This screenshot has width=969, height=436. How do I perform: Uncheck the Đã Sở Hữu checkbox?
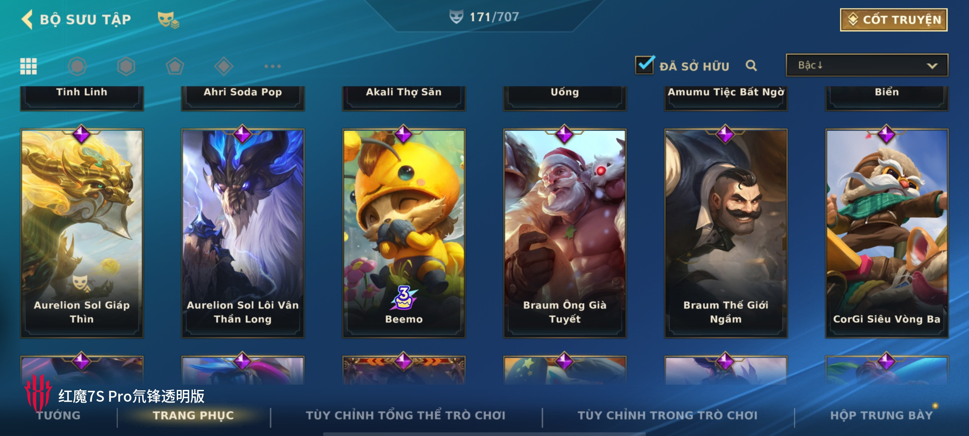644,65
